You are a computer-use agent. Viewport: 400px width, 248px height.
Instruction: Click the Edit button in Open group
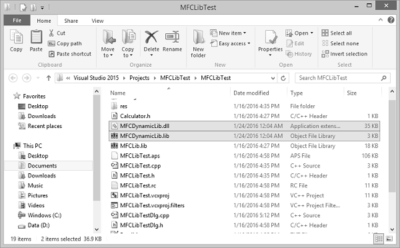coord(295,43)
